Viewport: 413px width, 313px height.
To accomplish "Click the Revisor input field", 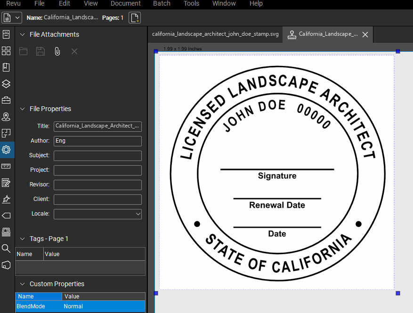I will pyautogui.click(x=97, y=185).
